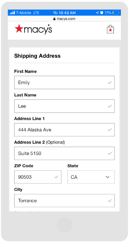This screenshot has width=129, height=243.
Task: Tap the location arrow status icon
Action: click(97, 13)
